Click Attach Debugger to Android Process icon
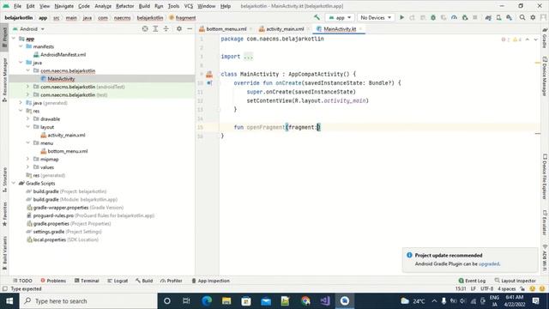This screenshot has height=309, width=549. coord(465,17)
